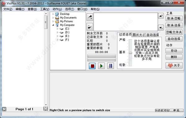
Task: Open the 文件(Z) menu
Action: point(8,9)
